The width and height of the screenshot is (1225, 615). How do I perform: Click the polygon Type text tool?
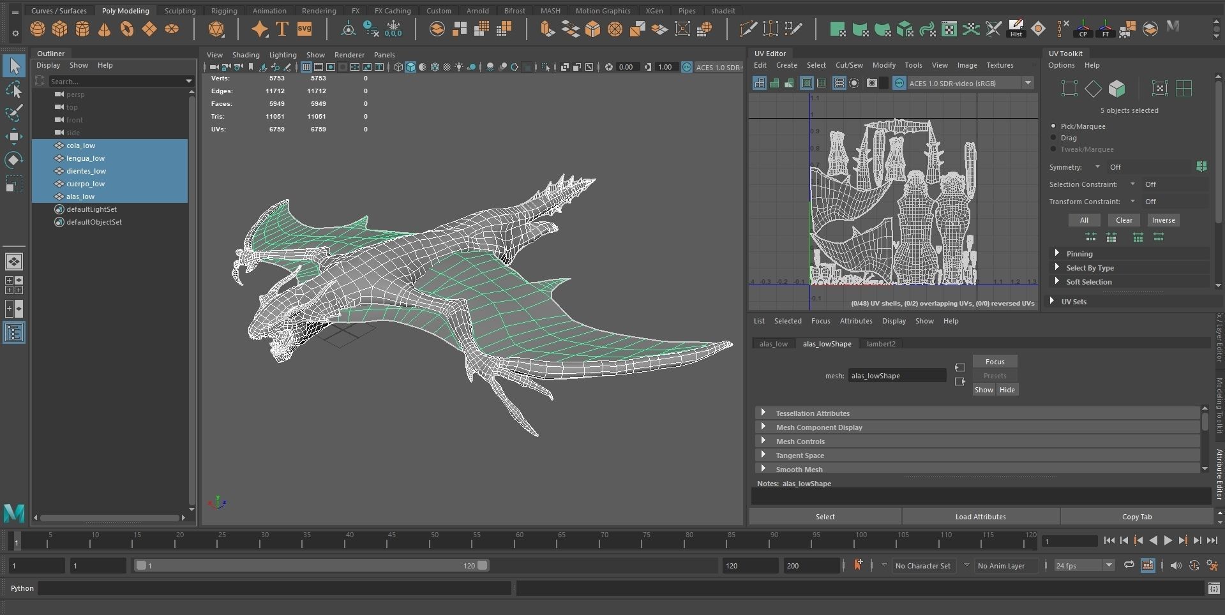[x=282, y=29]
